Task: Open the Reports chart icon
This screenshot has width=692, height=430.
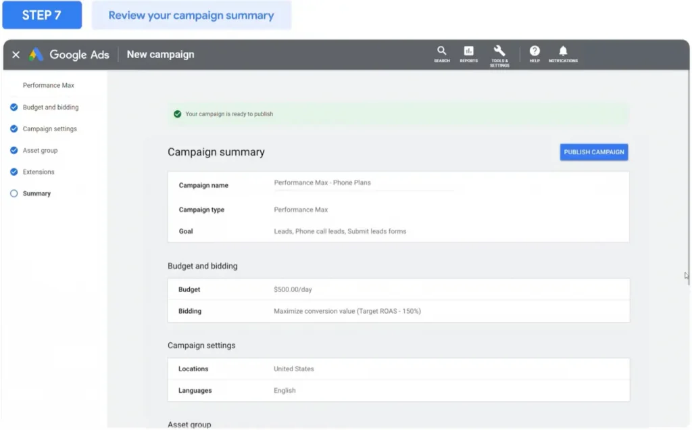Action: pos(468,51)
